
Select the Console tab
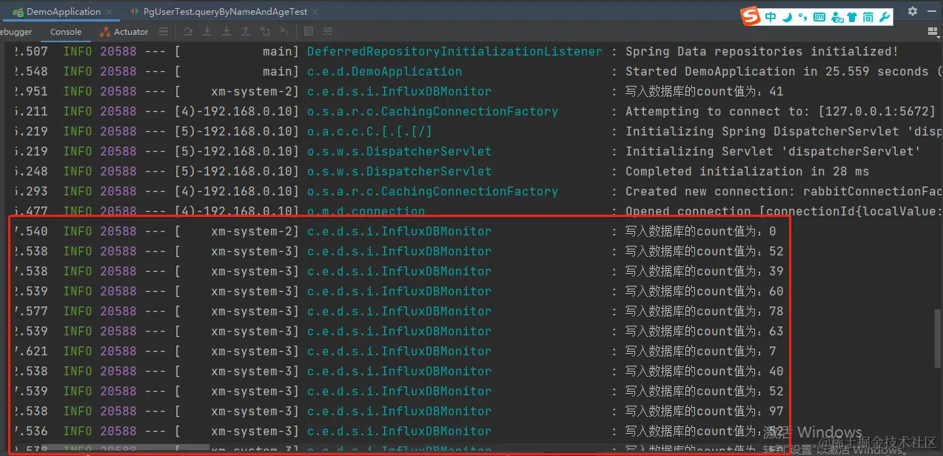click(66, 32)
